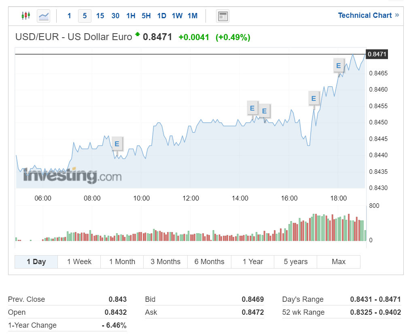Select the 3 Months range tab
This screenshot has width=409, height=335.
point(165,262)
